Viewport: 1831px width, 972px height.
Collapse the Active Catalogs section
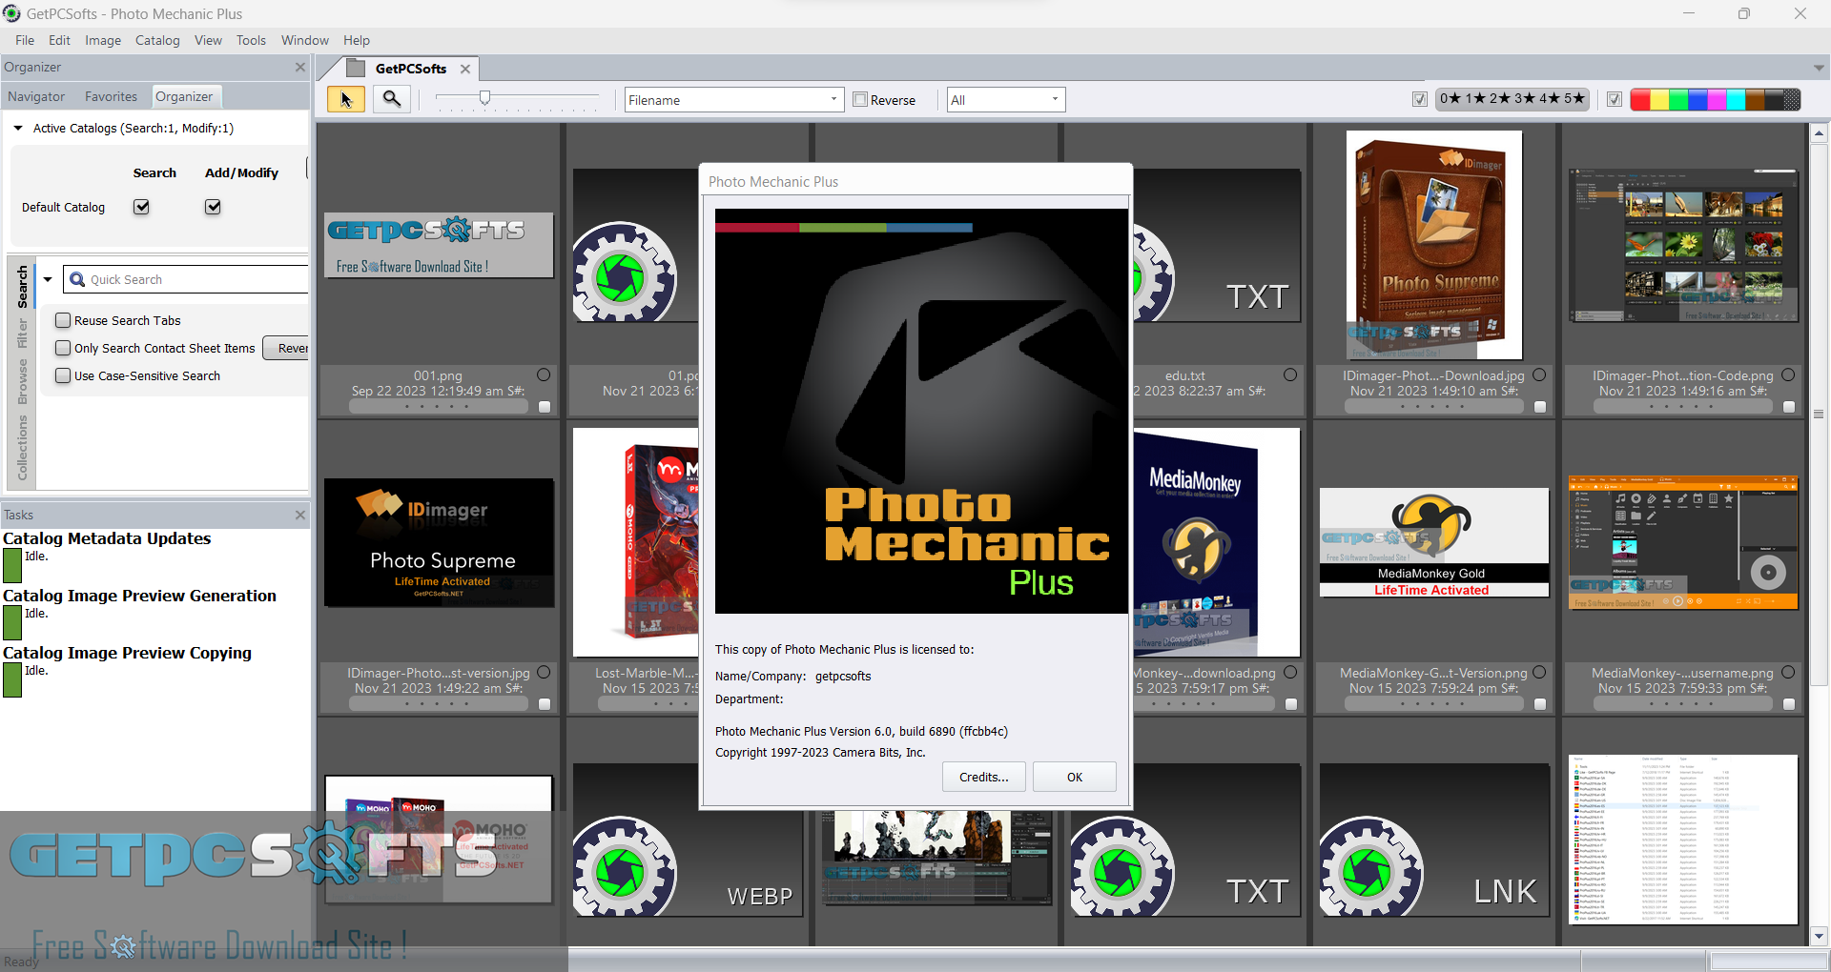pos(18,128)
